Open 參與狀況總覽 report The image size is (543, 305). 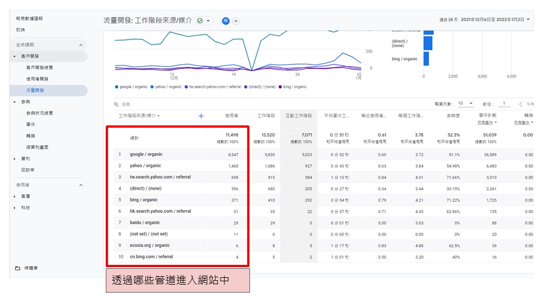click(x=40, y=113)
